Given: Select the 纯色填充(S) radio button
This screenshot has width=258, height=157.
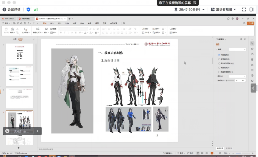Looking at the screenshot, I should tap(219, 55).
